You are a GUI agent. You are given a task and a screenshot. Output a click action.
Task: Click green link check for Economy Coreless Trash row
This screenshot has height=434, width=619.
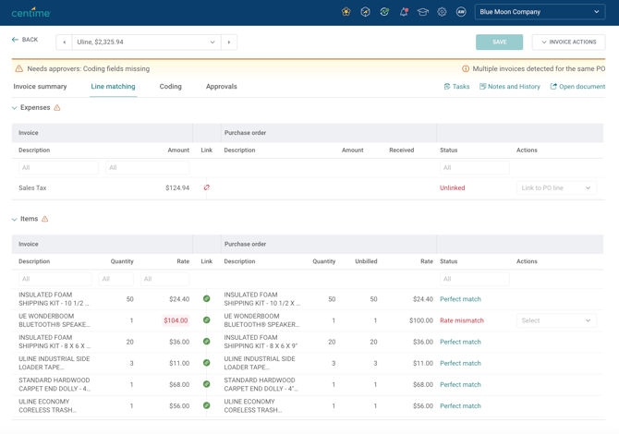[x=206, y=405]
